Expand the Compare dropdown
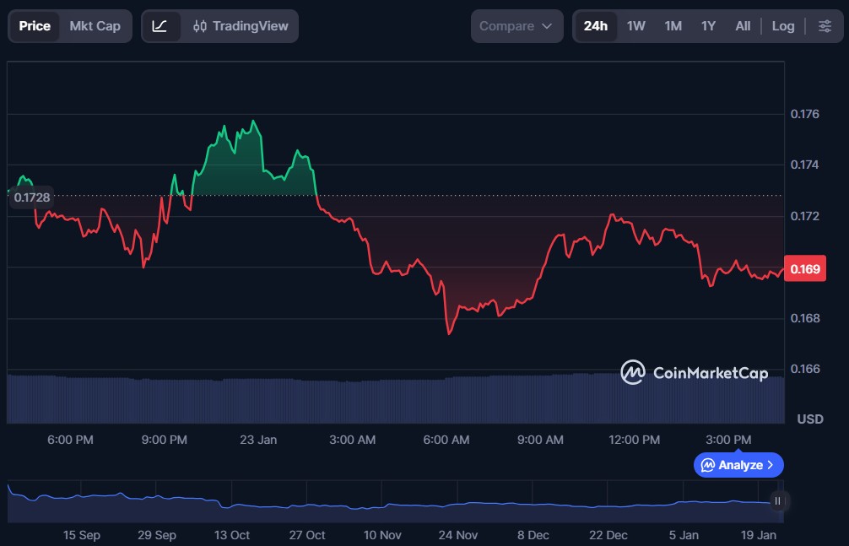The height and width of the screenshot is (546, 849). [x=516, y=26]
